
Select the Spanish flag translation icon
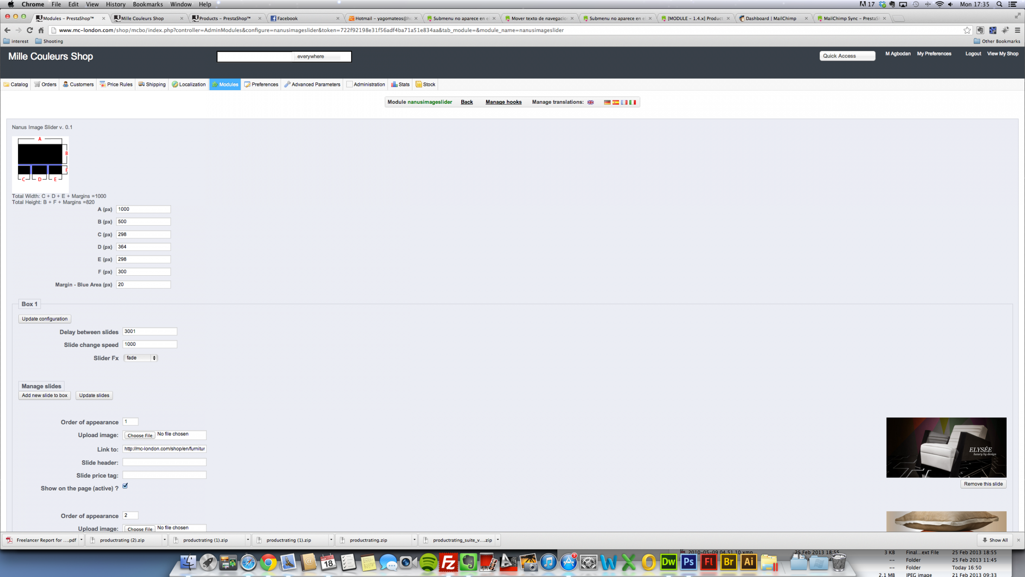[x=615, y=102]
